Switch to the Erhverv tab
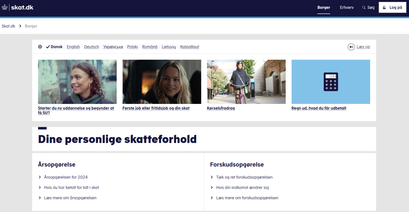This screenshot has width=409, height=212. [x=347, y=7]
